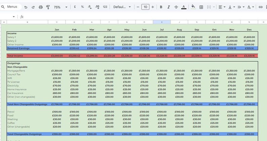Screen dimensions: 267x141
Task: Open the text color picker
Action: (x=184, y=7)
